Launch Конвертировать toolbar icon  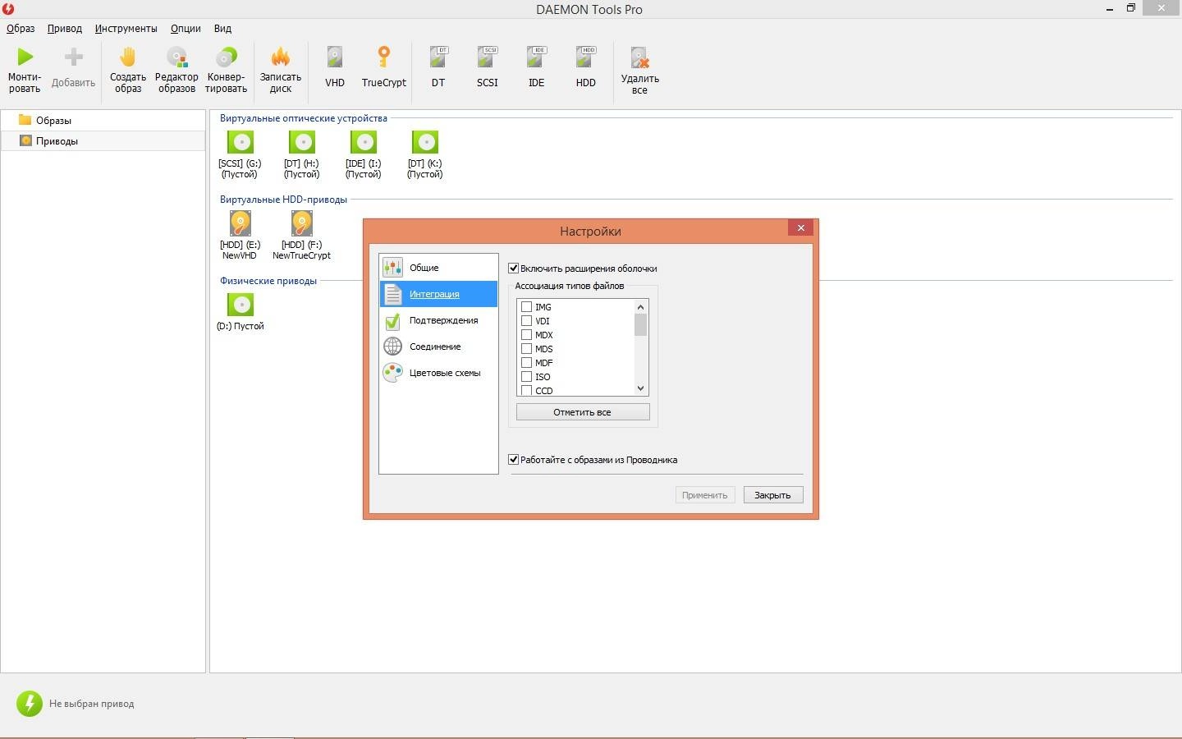pos(226,57)
